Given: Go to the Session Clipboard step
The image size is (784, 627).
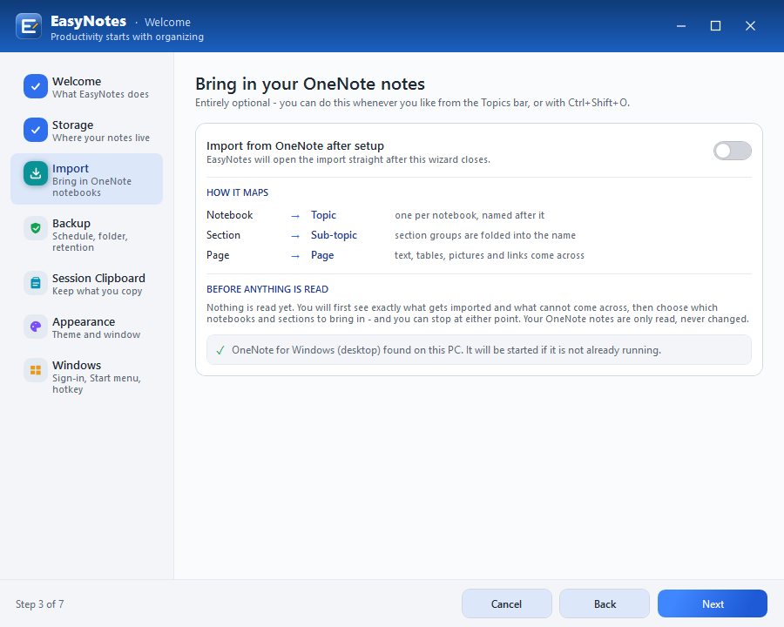Looking at the screenshot, I should click(86, 284).
